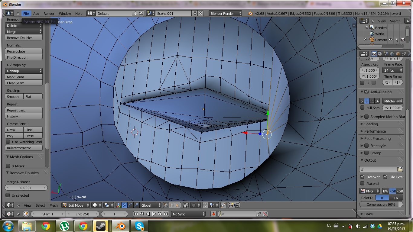Open the Edit Mode dropdown
This screenshot has height=232, width=413.
76,205
